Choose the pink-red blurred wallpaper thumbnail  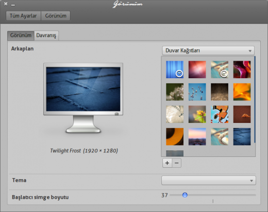(197, 69)
